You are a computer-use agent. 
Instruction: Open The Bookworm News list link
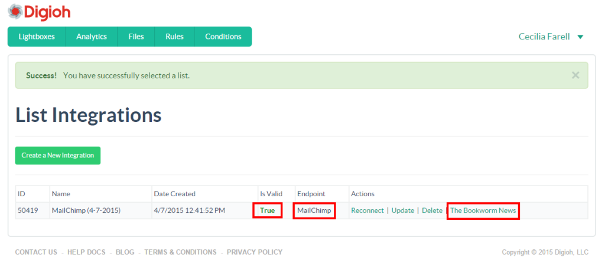(x=483, y=210)
